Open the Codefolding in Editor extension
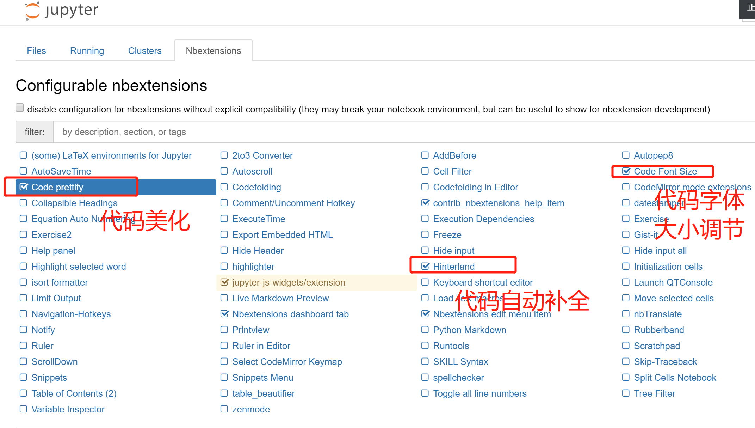This screenshot has height=428, width=755. coord(476,187)
